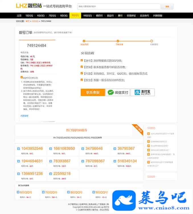Screen dimensions: 193x214
Task: Open the 8位QQ nav item
Action: pos(64,16)
